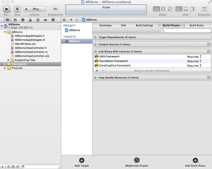
Task: Change CoreGraphics.framework Required popup
Action: point(194,66)
